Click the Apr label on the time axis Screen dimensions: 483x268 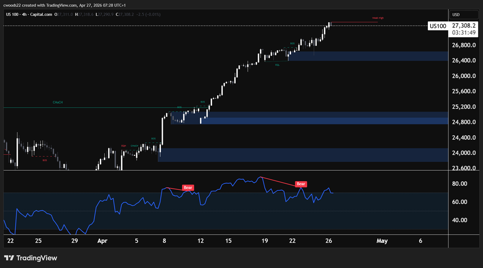point(102,240)
